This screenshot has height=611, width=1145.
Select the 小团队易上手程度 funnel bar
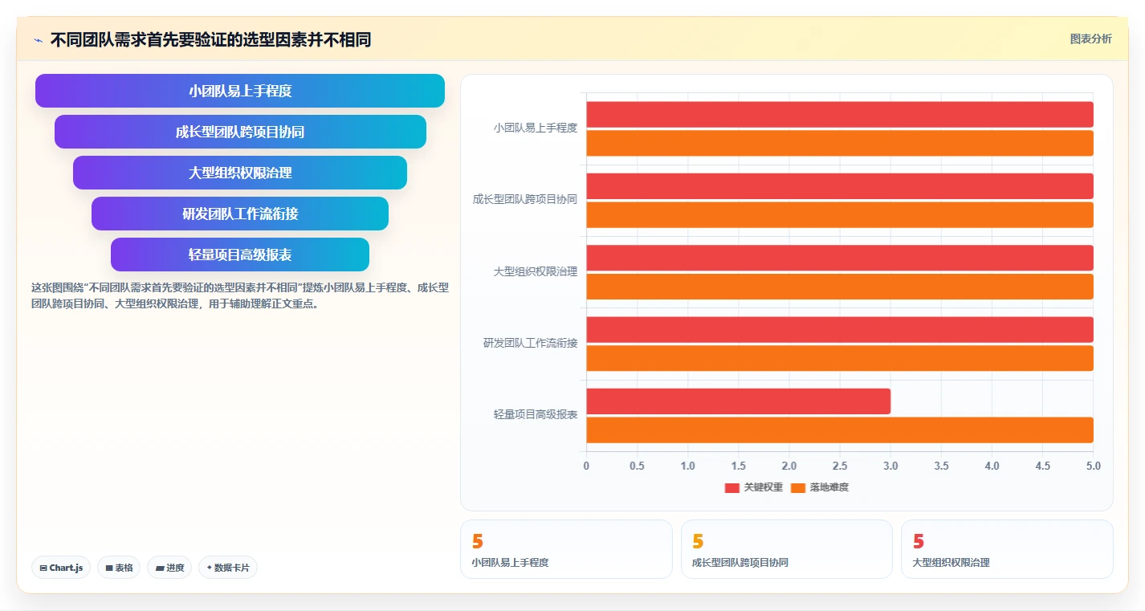[240, 91]
